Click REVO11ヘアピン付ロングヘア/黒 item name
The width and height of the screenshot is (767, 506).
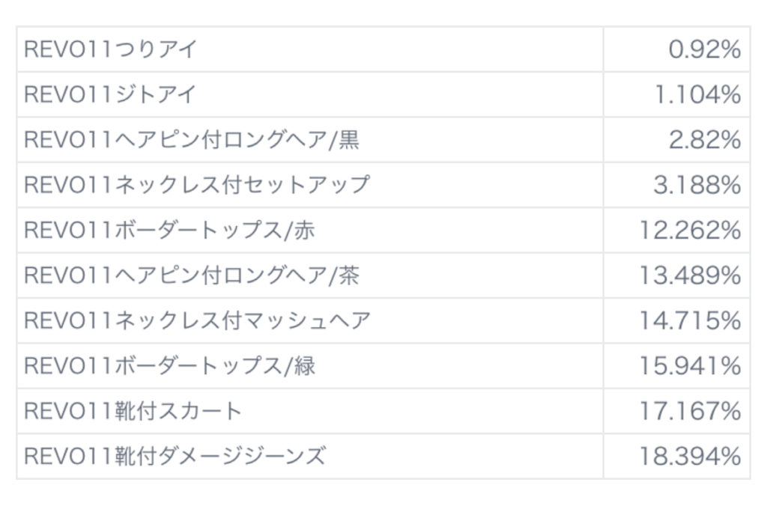192,140
